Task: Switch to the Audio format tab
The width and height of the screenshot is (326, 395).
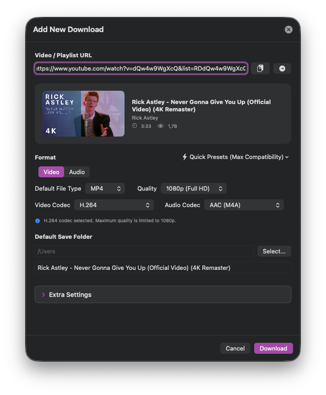Action: point(77,172)
